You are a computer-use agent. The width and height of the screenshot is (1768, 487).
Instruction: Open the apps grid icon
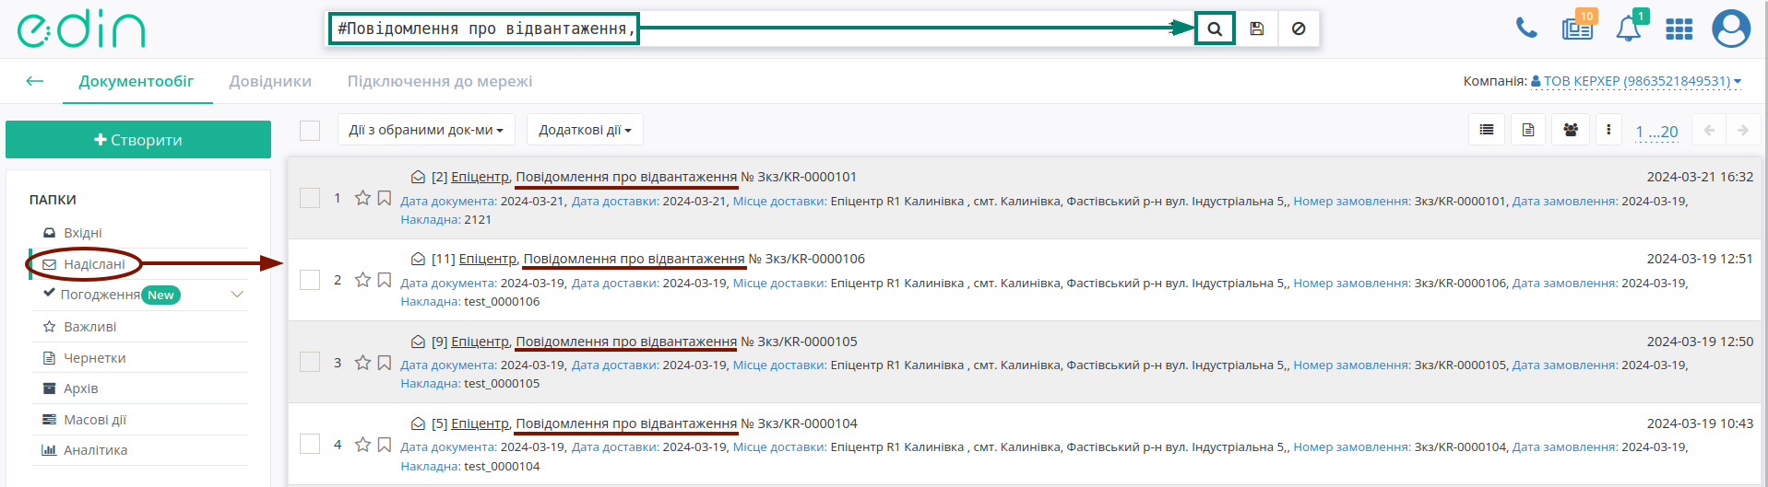(x=1679, y=29)
